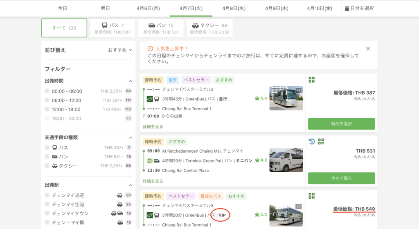Click the 4.4 star rating on the VIP bus
This screenshot has height=229, width=419.
261,214
